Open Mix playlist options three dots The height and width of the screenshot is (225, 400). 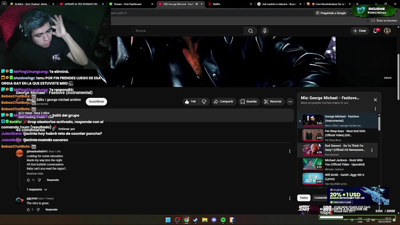click(375, 109)
